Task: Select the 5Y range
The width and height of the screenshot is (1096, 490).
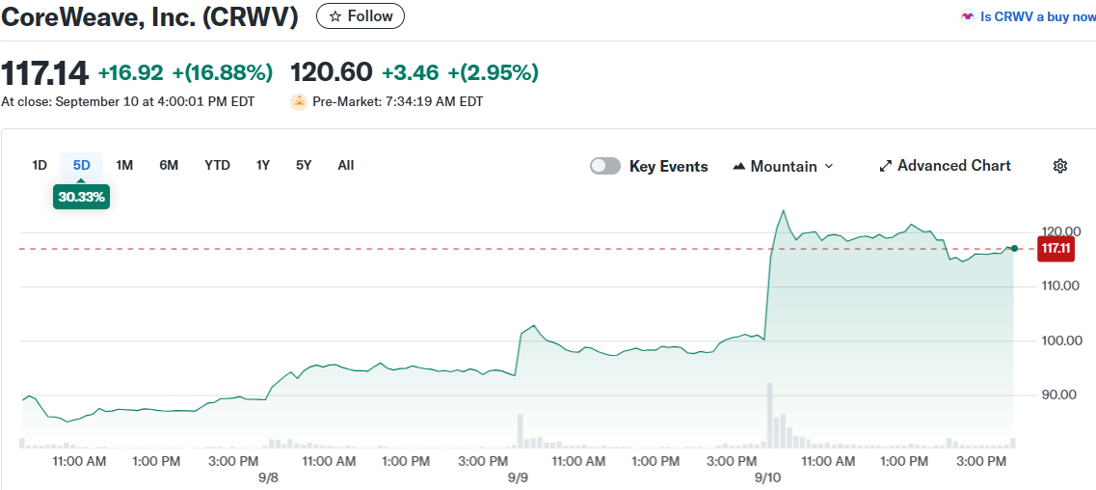Action: [x=304, y=166]
